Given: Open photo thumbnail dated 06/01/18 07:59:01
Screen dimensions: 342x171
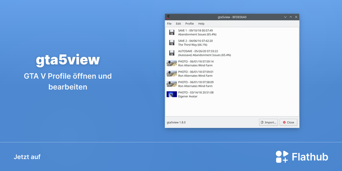Looking at the screenshot, I should point(172,74).
